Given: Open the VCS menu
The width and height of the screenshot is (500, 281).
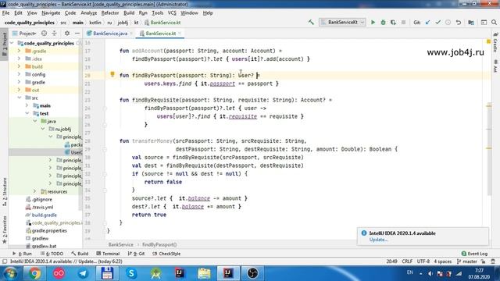Looking at the screenshot, I should click(172, 13).
